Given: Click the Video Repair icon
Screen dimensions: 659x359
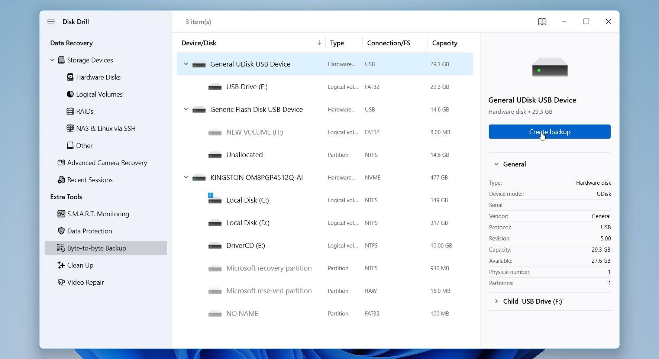Looking at the screenshot, I should (x=61, y=282).
